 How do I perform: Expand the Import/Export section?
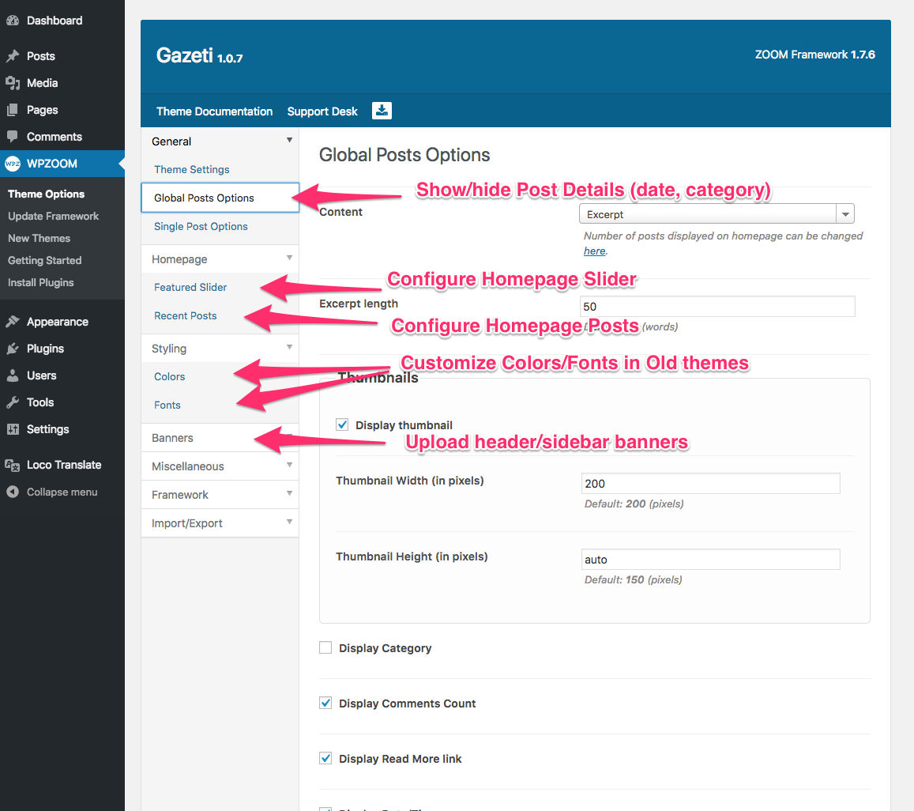pos(220,523)
